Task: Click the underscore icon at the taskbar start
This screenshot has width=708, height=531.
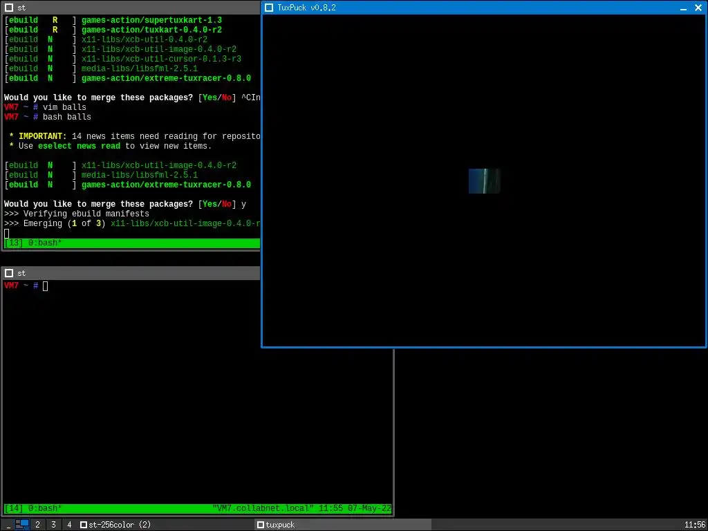Action: 8,525
